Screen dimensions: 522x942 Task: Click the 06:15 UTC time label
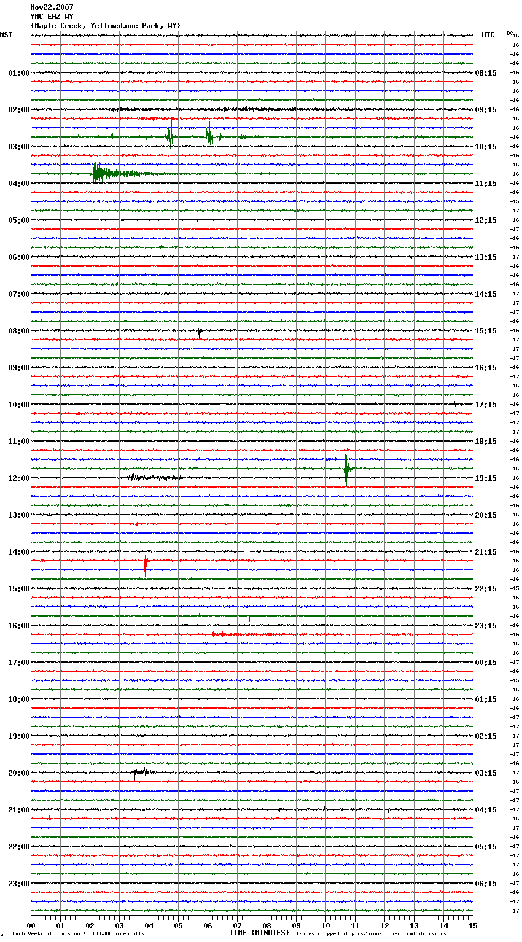click(486, 884)
